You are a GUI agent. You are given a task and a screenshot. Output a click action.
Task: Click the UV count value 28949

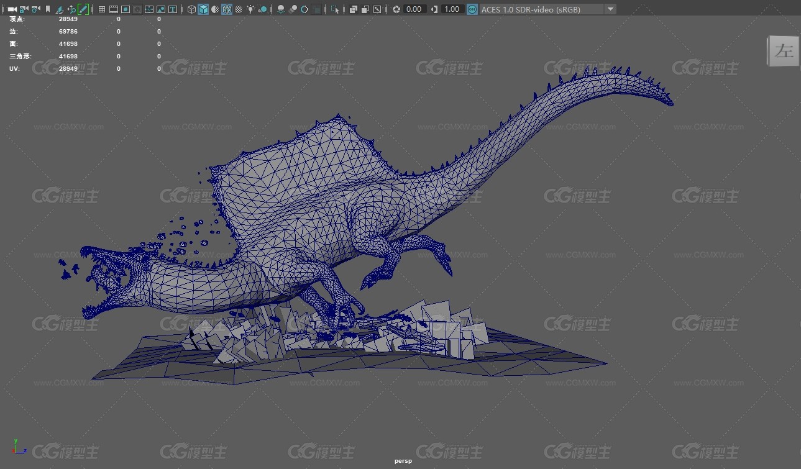coord(68,69)
